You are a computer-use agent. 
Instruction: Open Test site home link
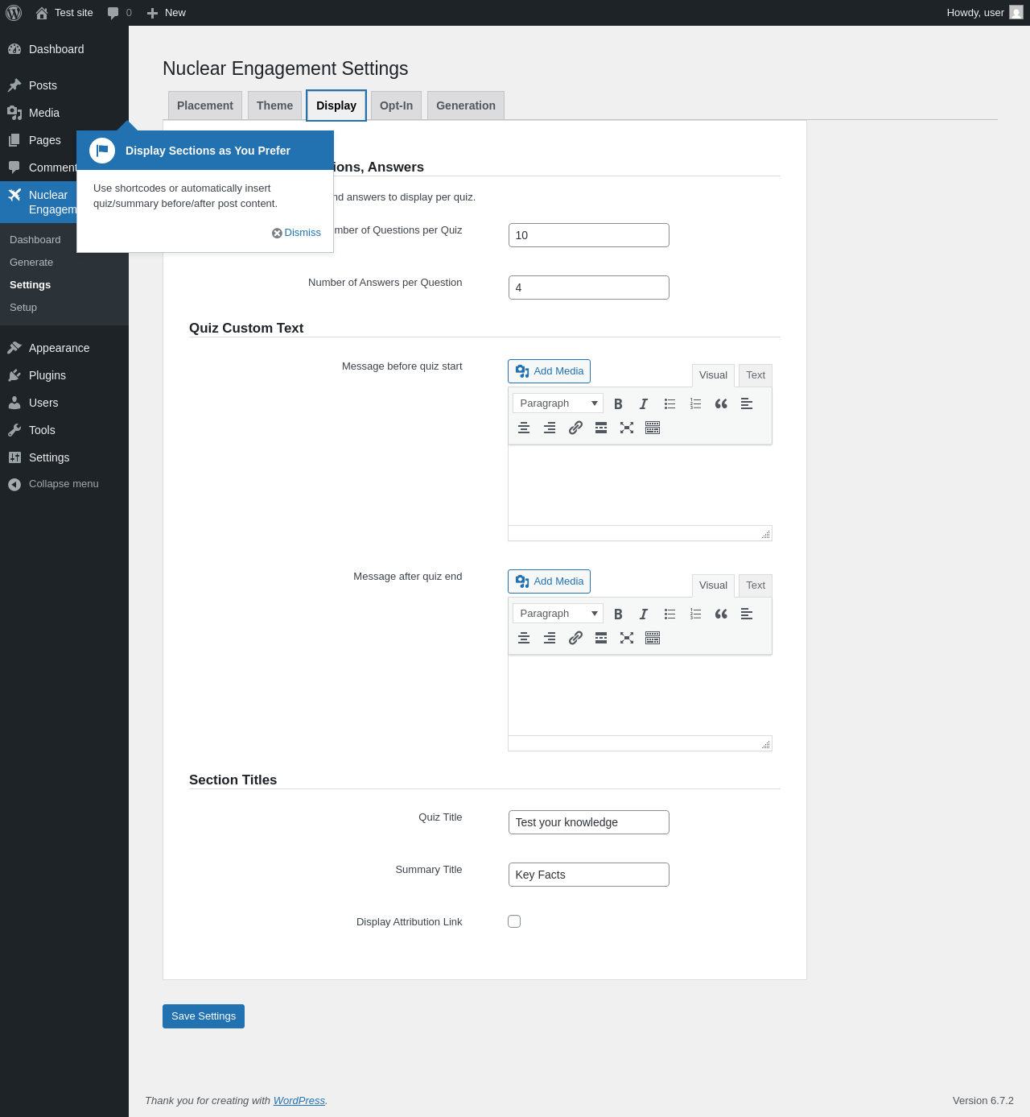(64, 13)
